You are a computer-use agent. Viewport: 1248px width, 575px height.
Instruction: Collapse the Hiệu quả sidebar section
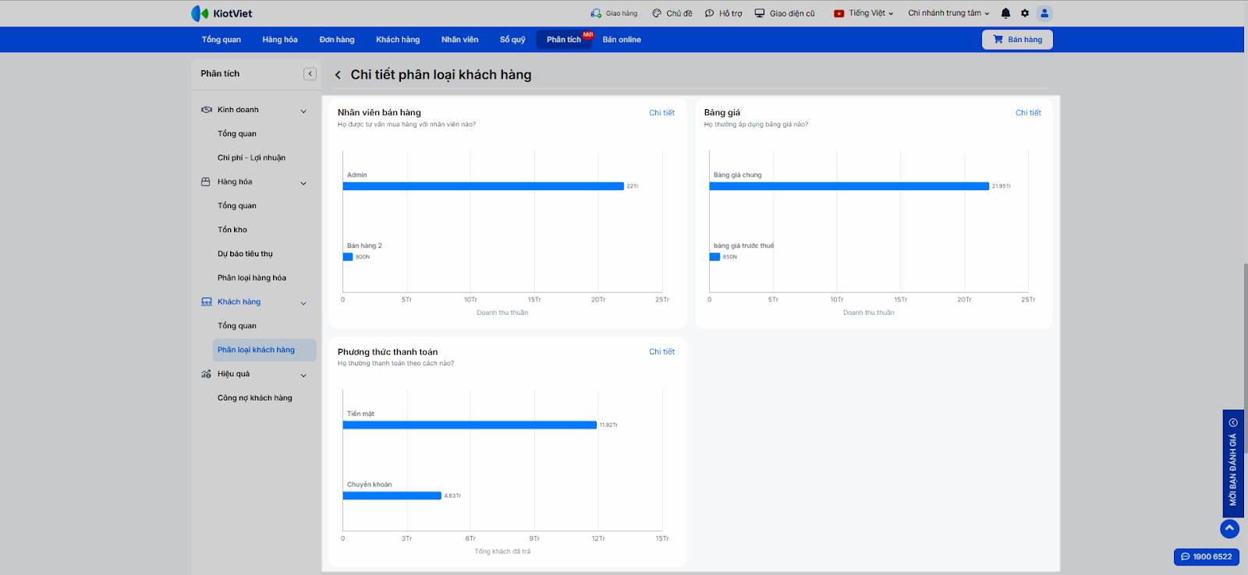tap(303, 375)
